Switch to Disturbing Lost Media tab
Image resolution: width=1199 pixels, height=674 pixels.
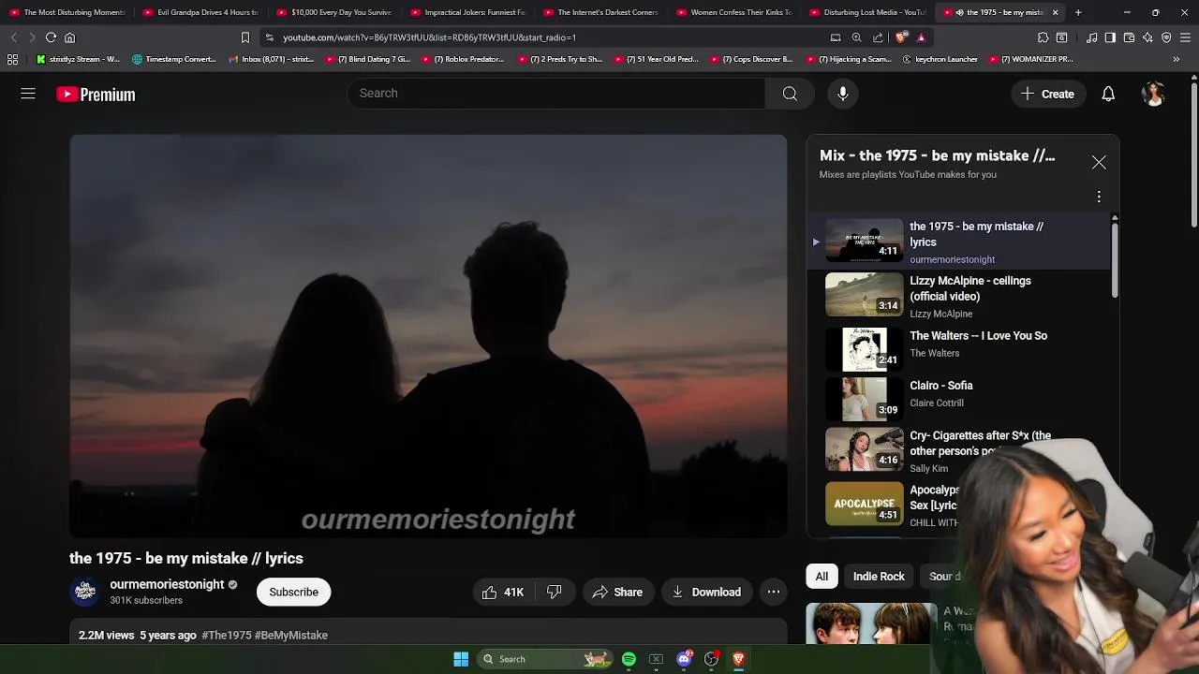point(868,12)
